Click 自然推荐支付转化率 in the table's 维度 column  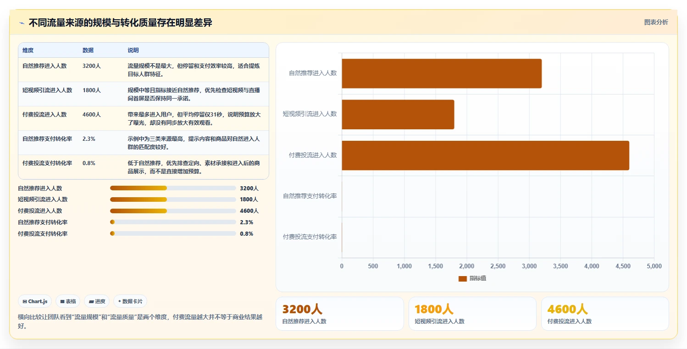point(47,139)
